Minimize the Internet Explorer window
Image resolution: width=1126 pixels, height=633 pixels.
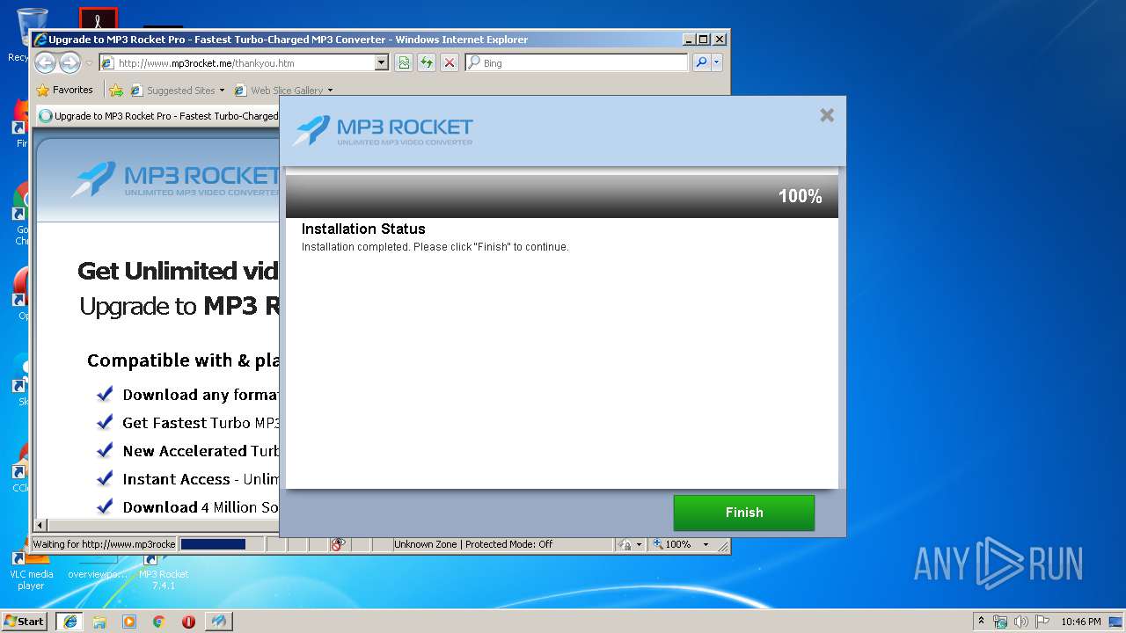point(689,40)
